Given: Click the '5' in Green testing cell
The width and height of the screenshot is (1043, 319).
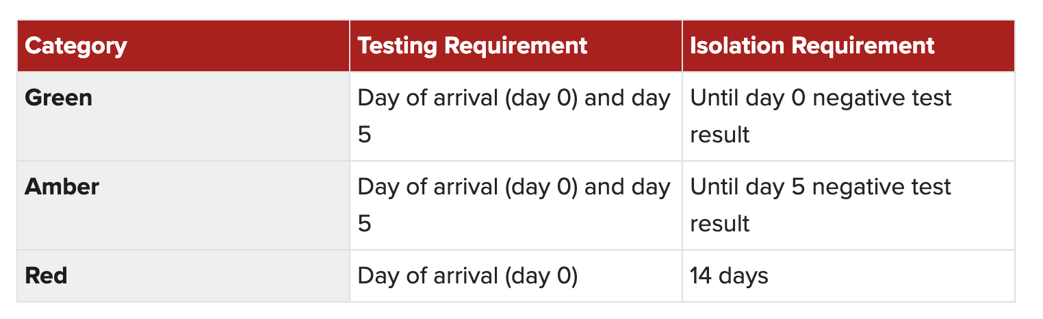Looking at the screenshot, I should (364, 134).
